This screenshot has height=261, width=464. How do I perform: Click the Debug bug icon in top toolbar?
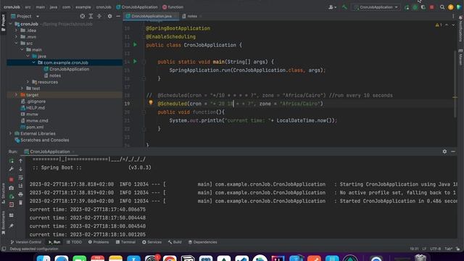point(415,7)
